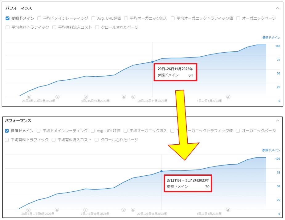
Task: Click 9日–15日10月2023年 axis label in upper chart
Action: [x=96, y=101]
